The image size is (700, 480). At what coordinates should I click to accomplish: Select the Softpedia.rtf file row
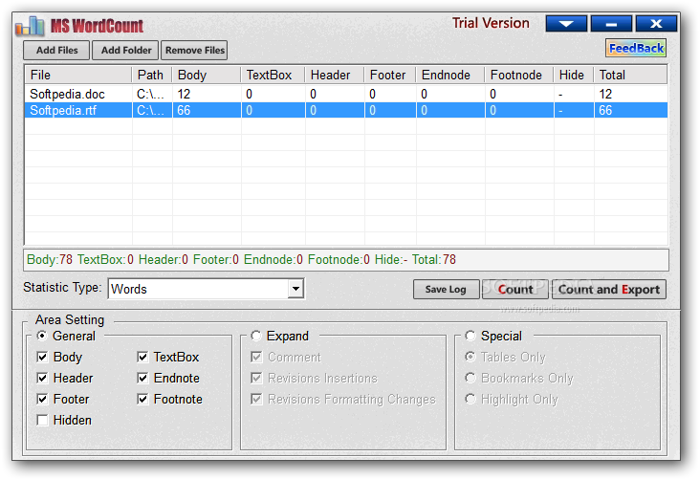346,110
